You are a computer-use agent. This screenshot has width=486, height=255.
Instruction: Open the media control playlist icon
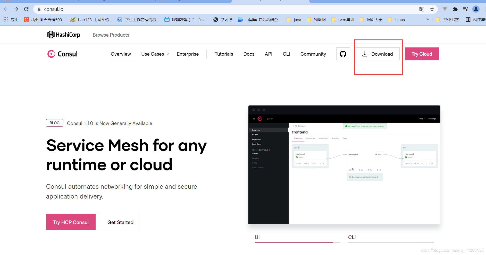click(x=465, y=9)
